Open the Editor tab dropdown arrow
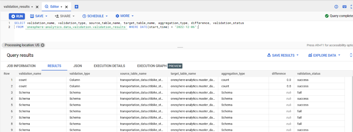The width and height of the screenshot is (353, 132). tap(62, 7)
